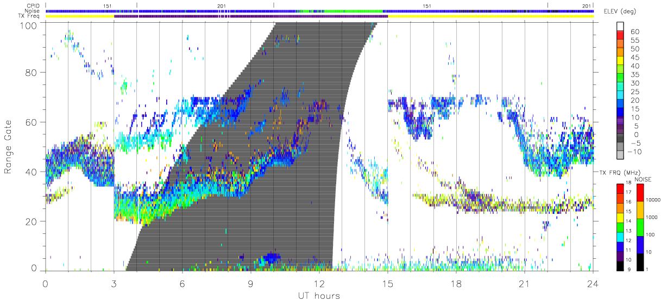This screenshot has width=667, height=307.
Task: Click Range Gate tick label "40"
Action: point(32,172)
